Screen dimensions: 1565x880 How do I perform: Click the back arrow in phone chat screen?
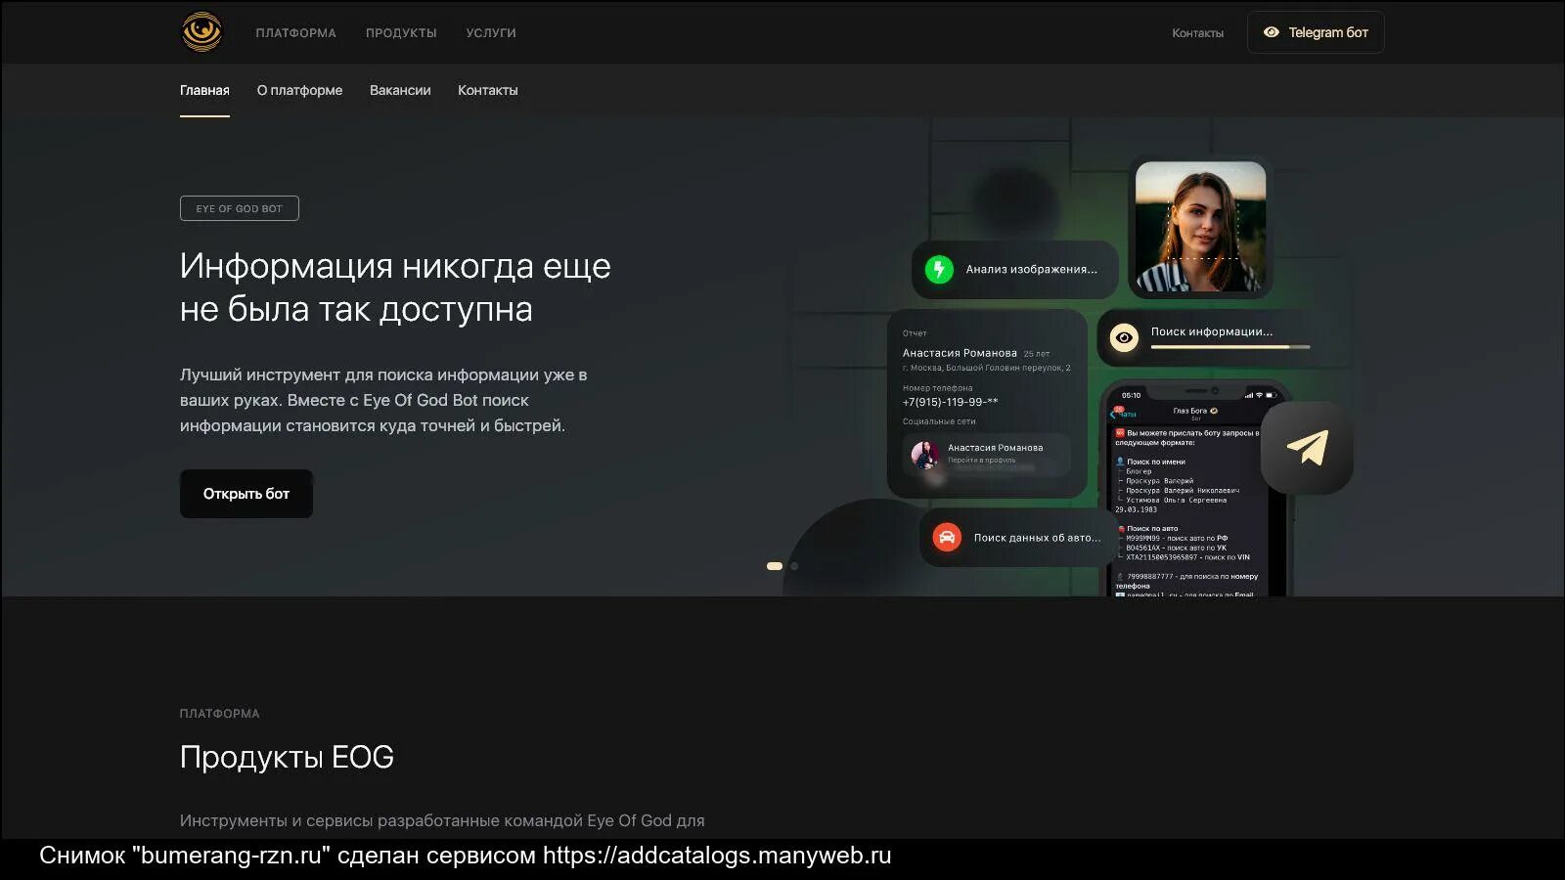[x=1114, y=414]
